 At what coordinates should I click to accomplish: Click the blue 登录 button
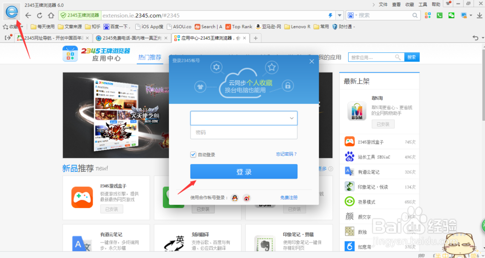pyautogui.click(x=244, y=172)
